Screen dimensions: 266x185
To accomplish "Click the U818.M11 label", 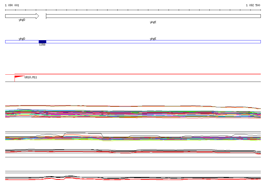I will (x=31, y=77).
